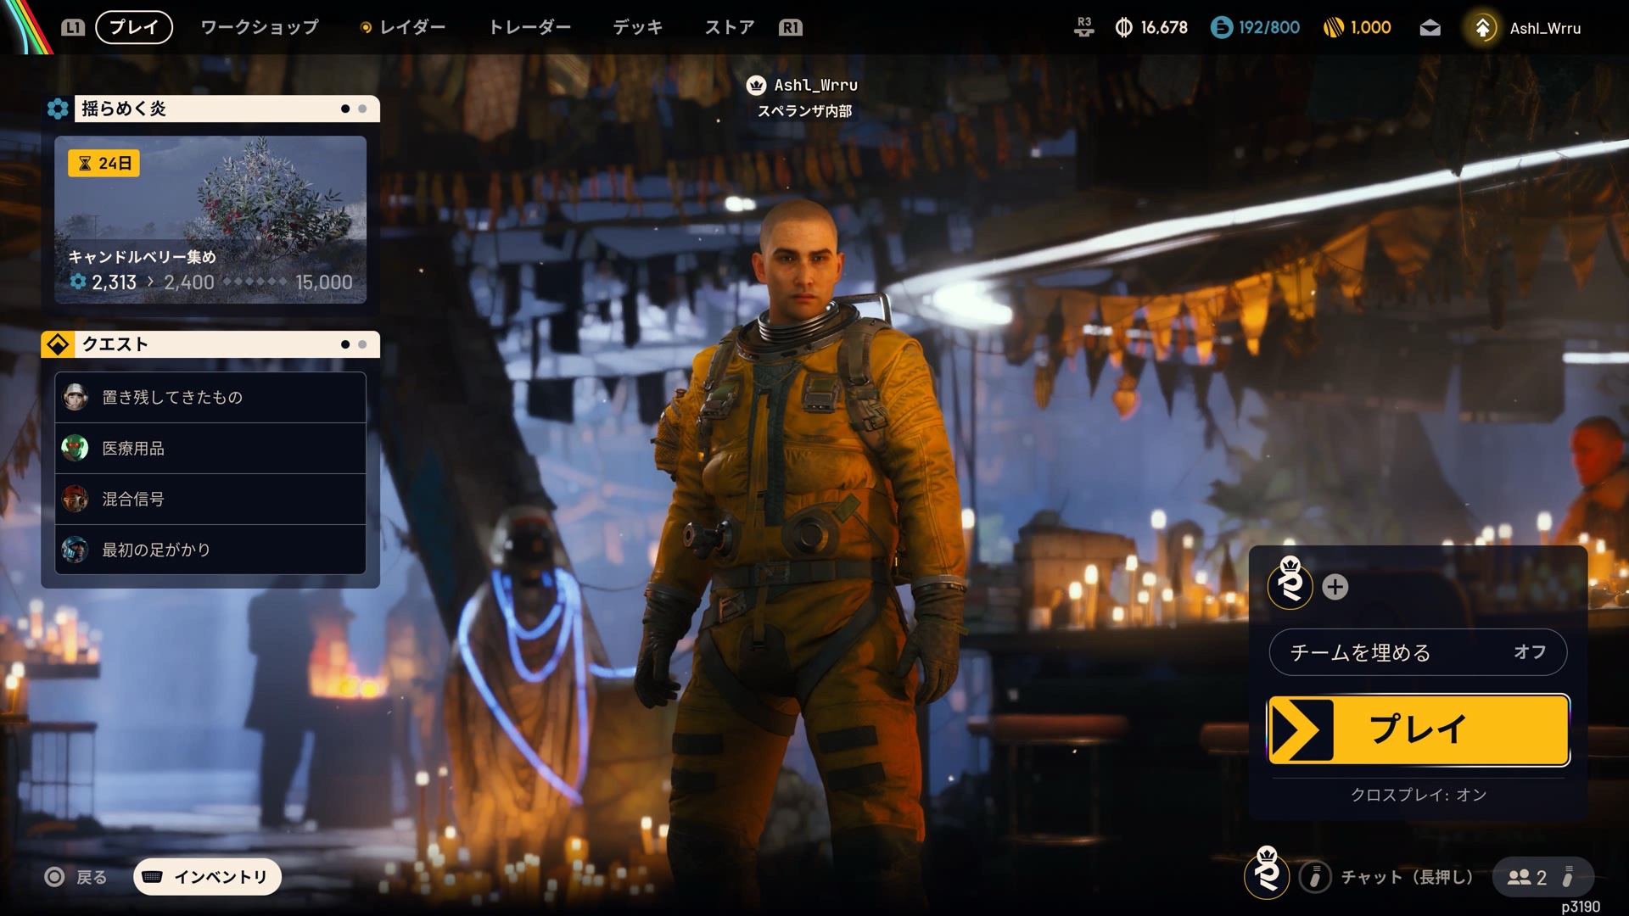Click the R3 network status icon
The height and width of the screenshot is (916, 1629).
click(1083, 27)
